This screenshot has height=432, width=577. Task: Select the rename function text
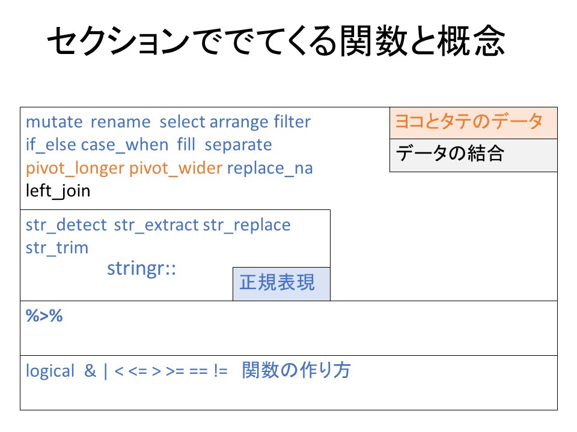click(120, 122)
